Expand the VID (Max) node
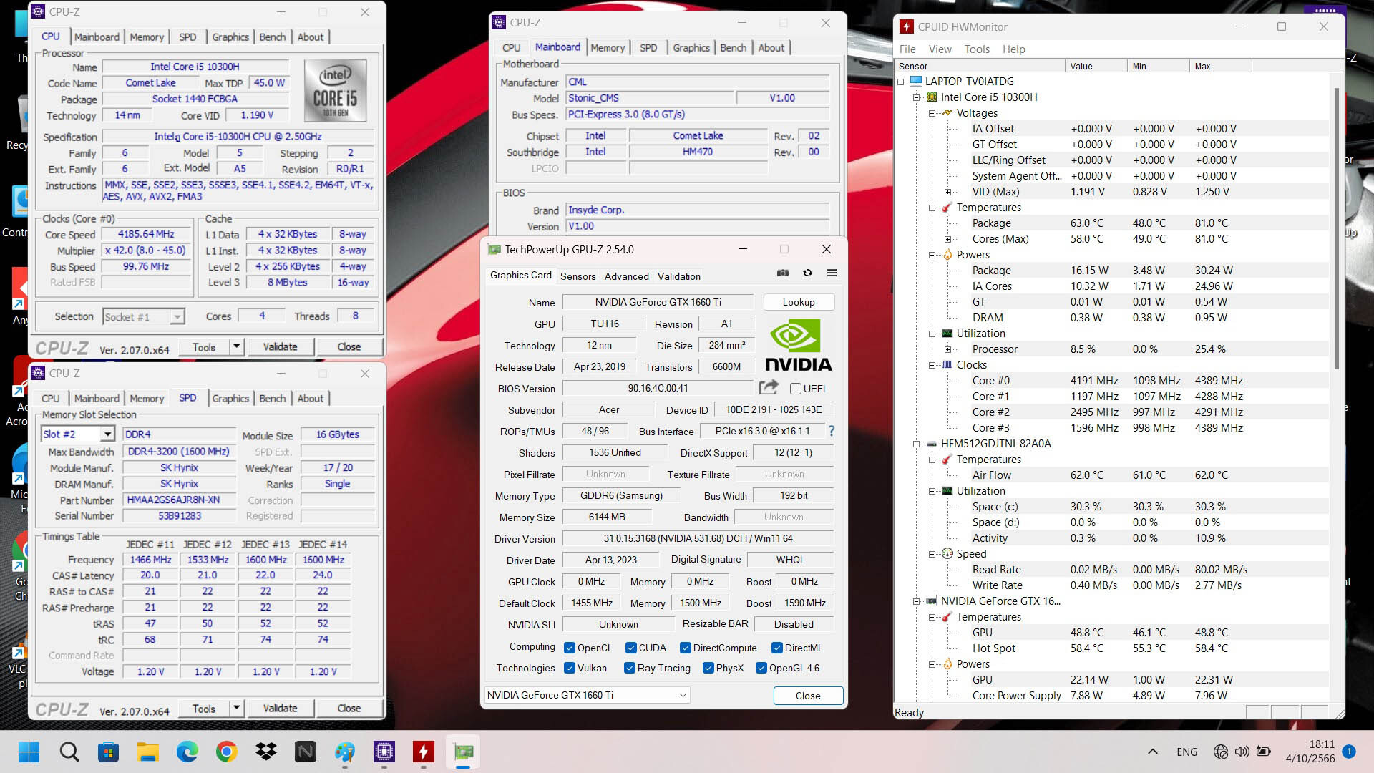Image resolution: width=1374 pixels, height=773 pixels. (947, 192)
